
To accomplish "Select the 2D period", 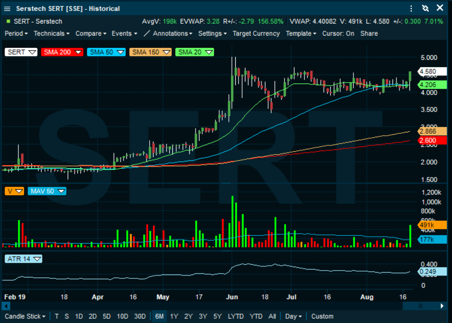I will click(93, 316).
